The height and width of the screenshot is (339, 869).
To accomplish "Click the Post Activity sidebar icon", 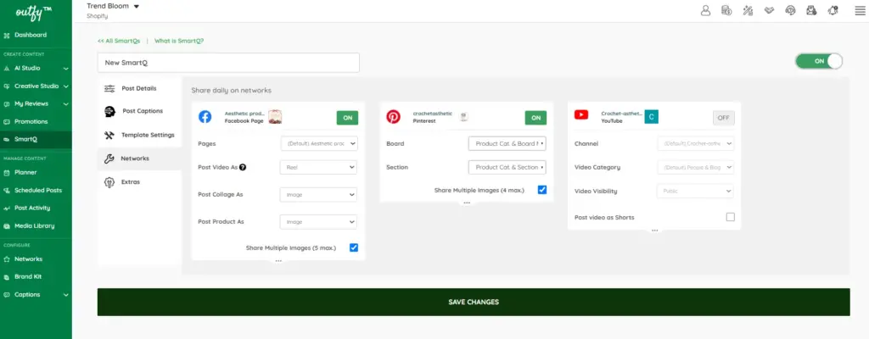I will [x=7, y=208].
